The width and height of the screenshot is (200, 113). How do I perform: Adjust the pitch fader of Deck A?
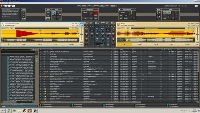[82, 34]
